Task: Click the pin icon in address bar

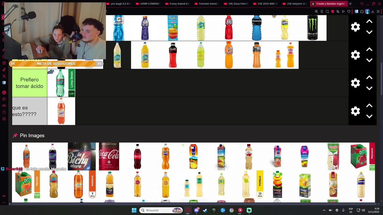Action: [x=322, y=11]
